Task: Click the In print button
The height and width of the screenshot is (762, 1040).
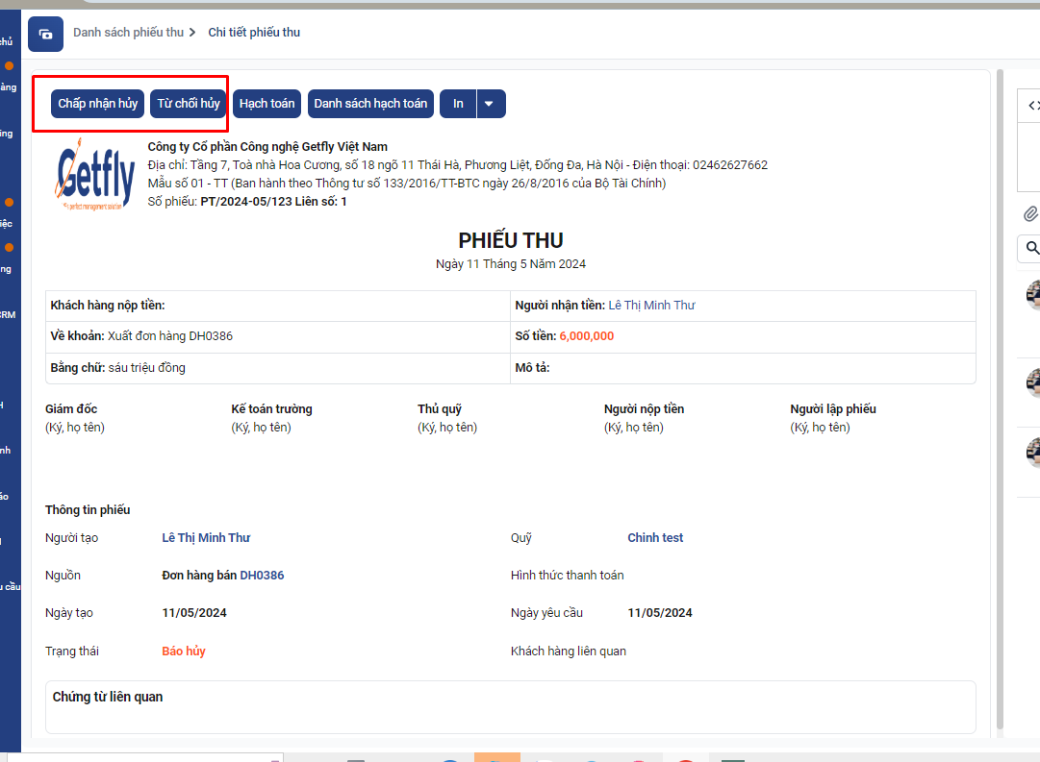Action: coord(458,104)
